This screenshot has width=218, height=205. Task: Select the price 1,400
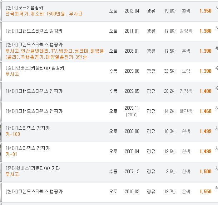point(205,91)
